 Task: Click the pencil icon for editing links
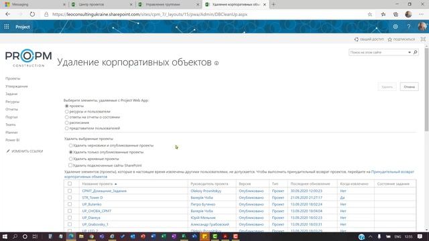coord(8,151)
